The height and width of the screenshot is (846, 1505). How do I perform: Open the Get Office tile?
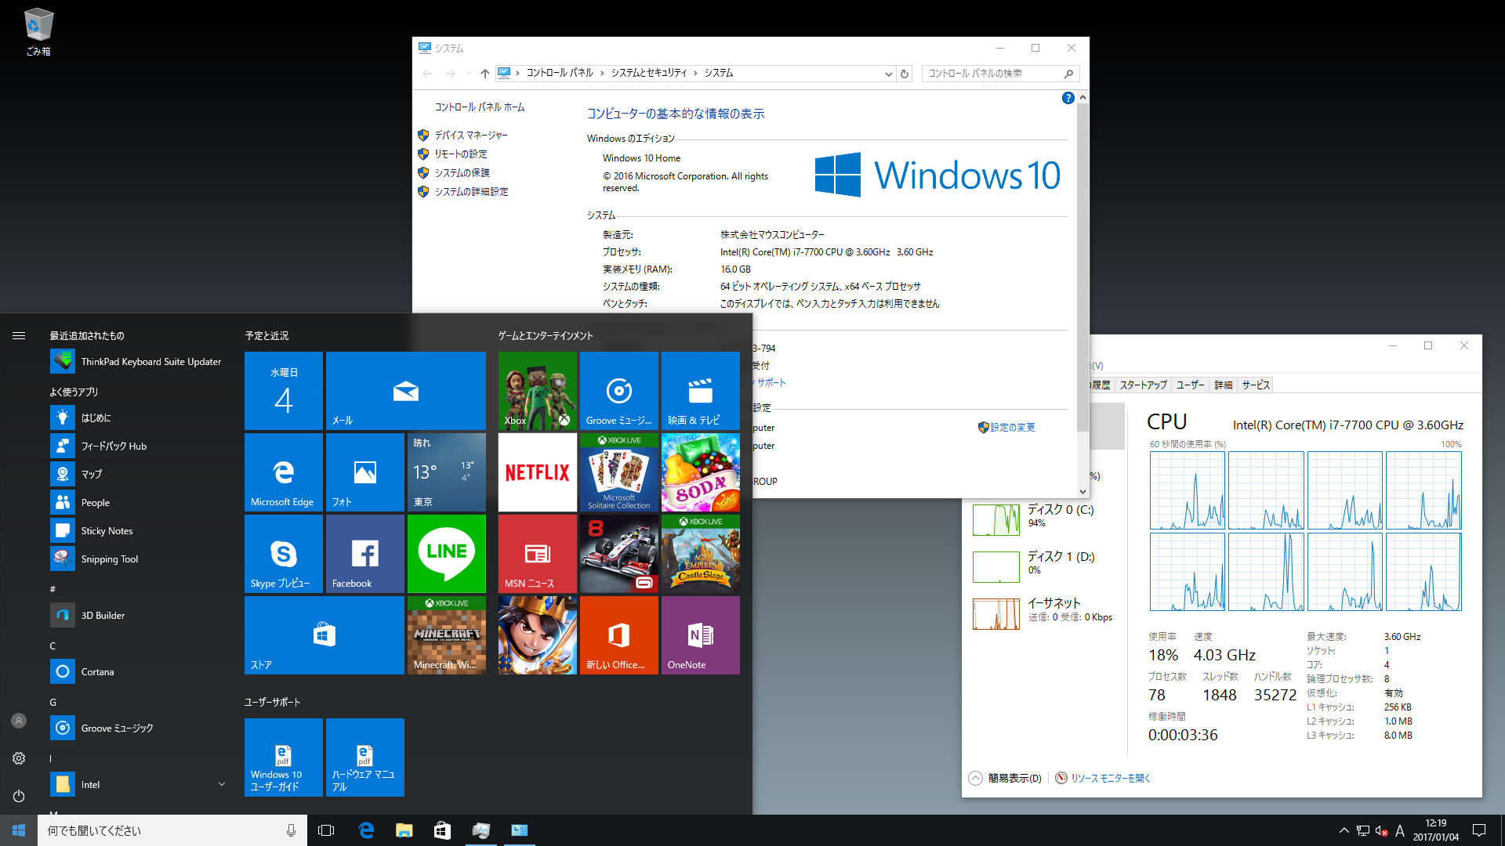coord(619,635)
